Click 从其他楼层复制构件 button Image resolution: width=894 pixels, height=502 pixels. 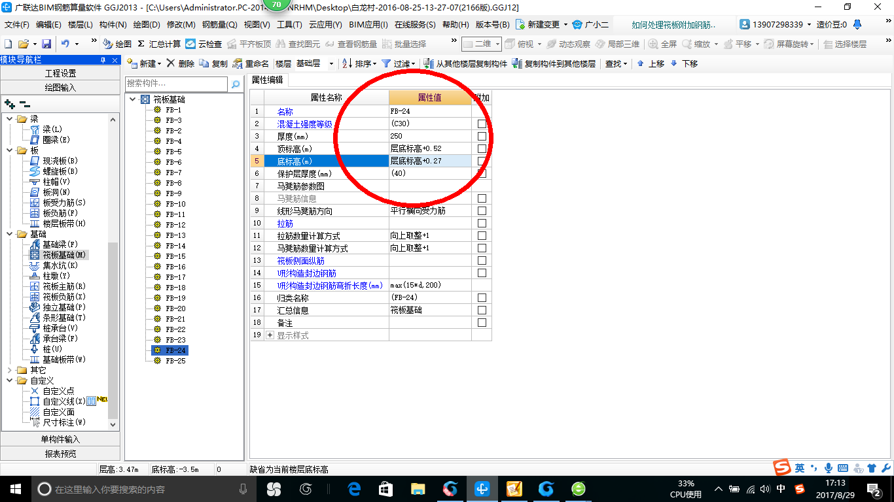465,63
